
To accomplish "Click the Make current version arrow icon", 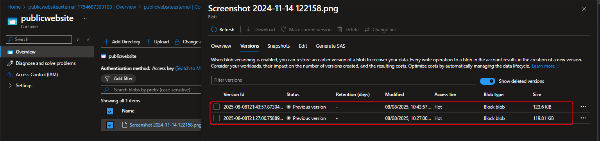I will click(x=283, y=29).
